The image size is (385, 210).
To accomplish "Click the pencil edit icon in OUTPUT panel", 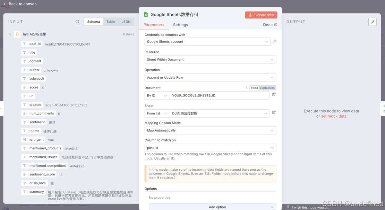I will [372, 21].
